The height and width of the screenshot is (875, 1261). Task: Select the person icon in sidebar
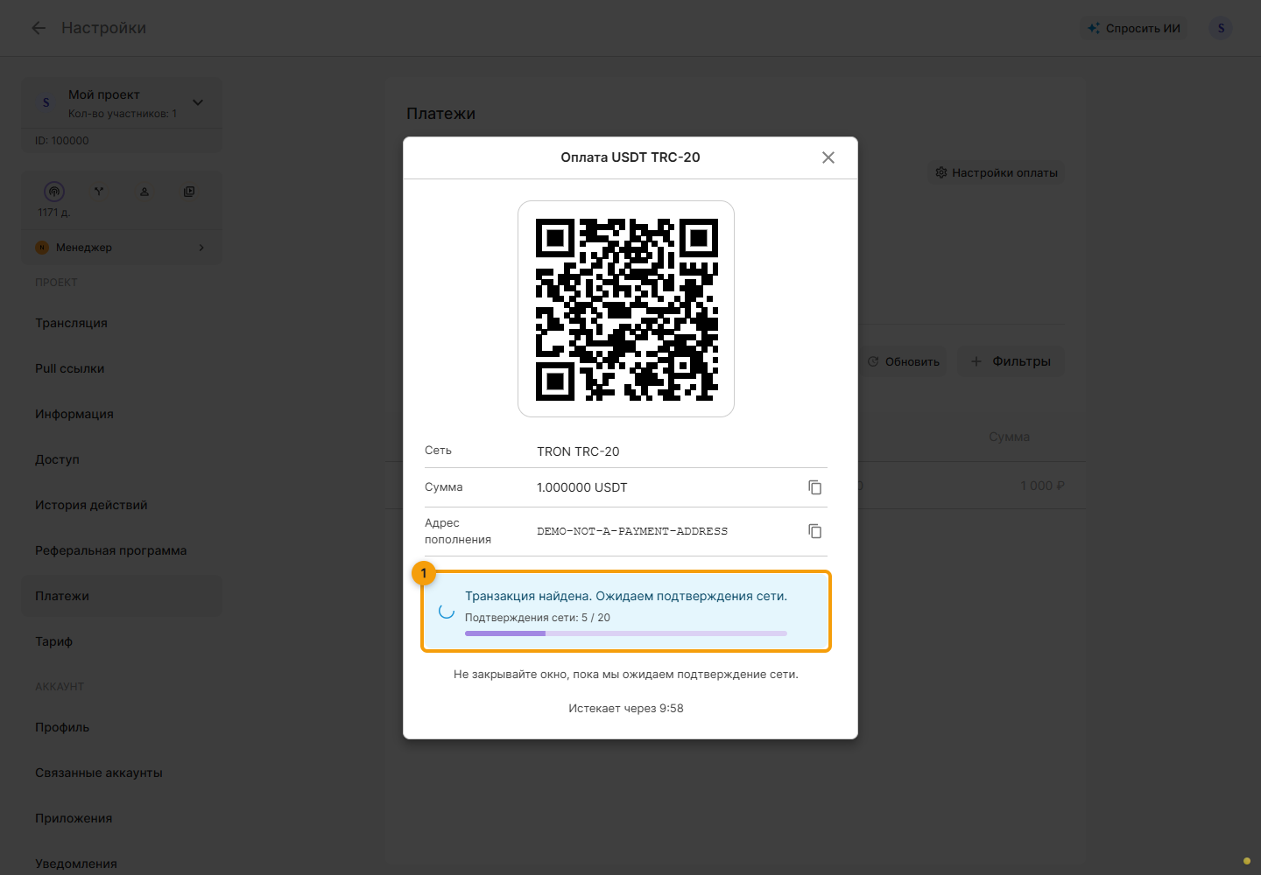pos(144,192)
